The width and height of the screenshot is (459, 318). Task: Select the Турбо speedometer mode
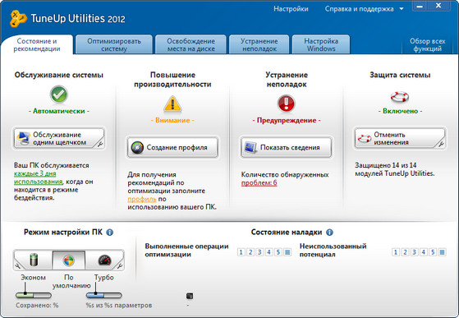[104, 260]
